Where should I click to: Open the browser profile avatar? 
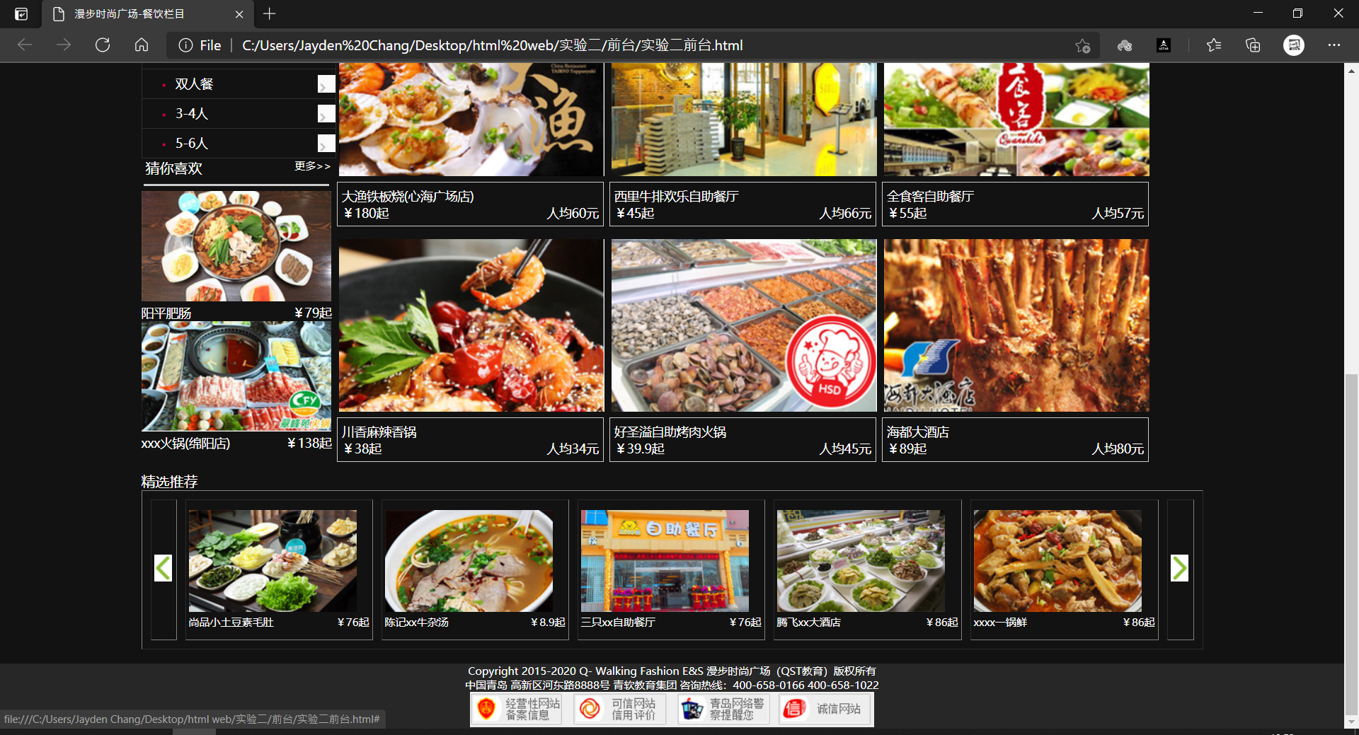tap(1294, 45)
